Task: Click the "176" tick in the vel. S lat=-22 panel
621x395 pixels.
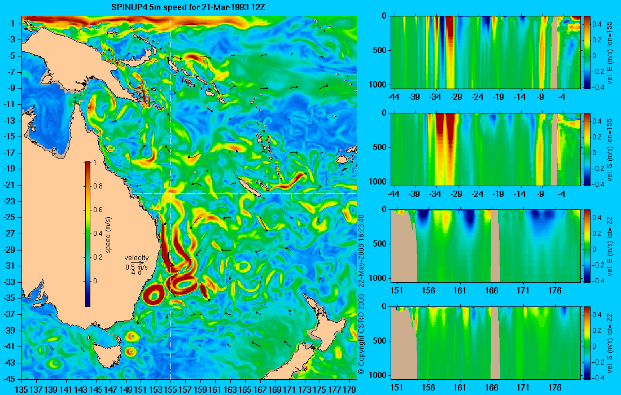Action: [x=555, y=387]
